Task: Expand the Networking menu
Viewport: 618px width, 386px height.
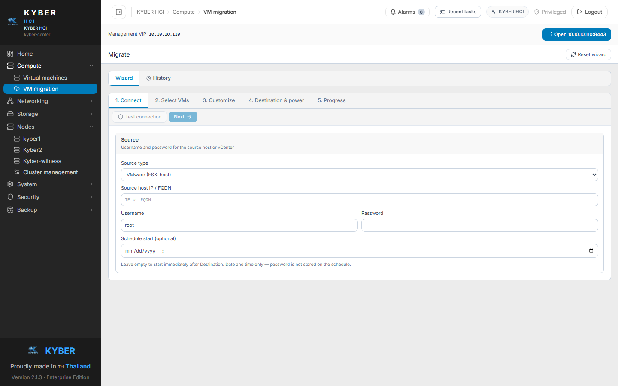Action: [51, 101]
